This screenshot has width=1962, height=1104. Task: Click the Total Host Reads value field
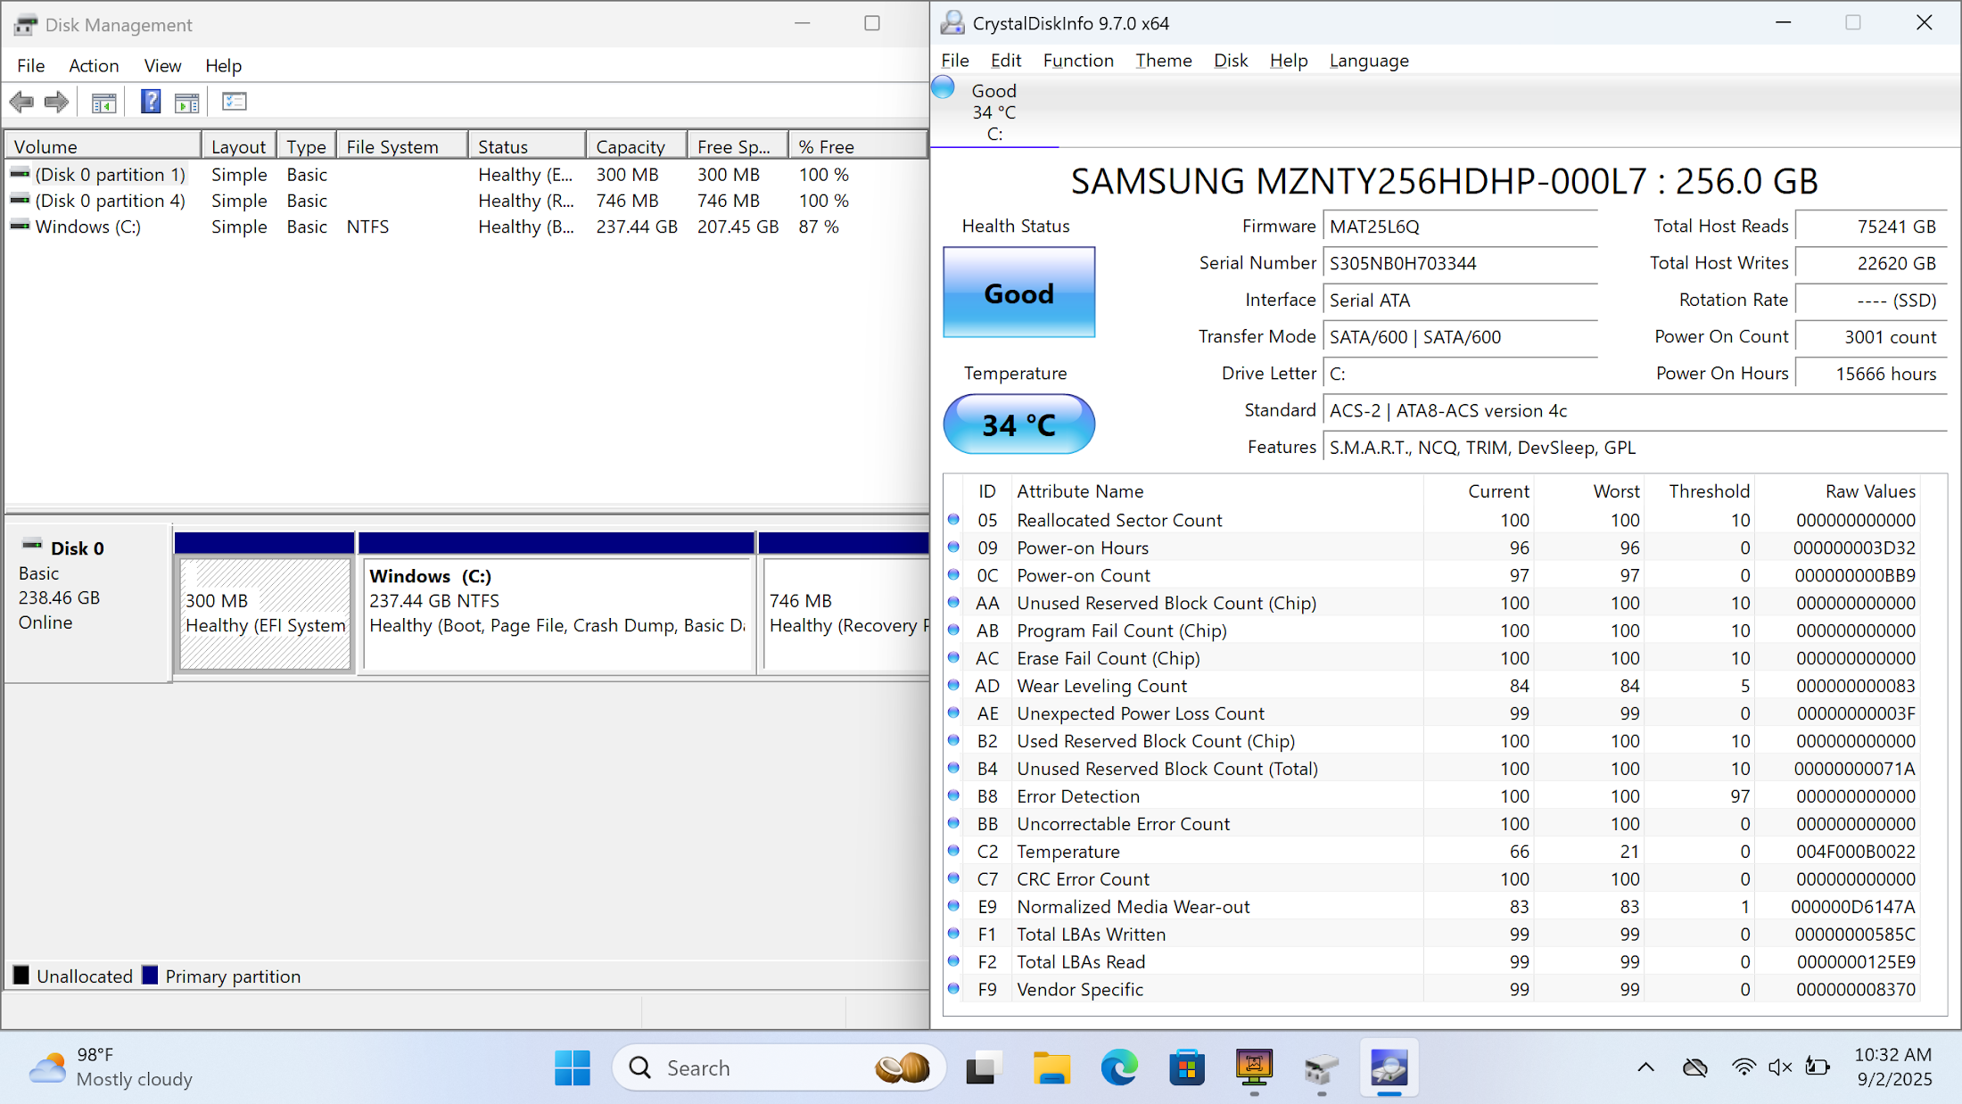click(x=1870, y=227)
